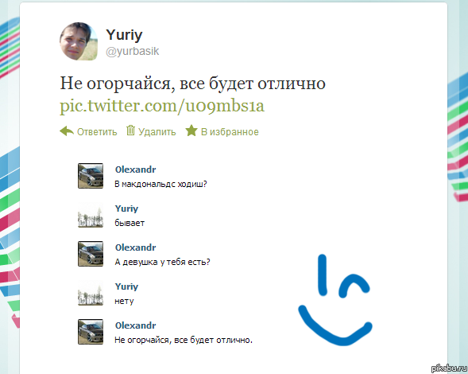The height and width of the screenshot is (374, 468).
Task: Open the pic.twitter.com/uo9mbs1a link
Action: click(162, 106)
